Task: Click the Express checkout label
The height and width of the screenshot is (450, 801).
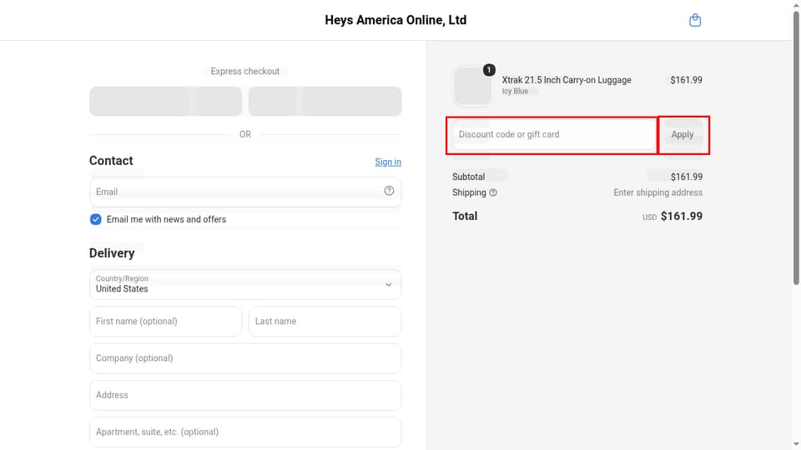Action: pos(245,72)
